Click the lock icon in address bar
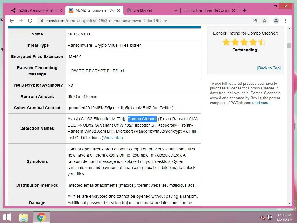Viewport: 297px width, 223px height. 42,21
